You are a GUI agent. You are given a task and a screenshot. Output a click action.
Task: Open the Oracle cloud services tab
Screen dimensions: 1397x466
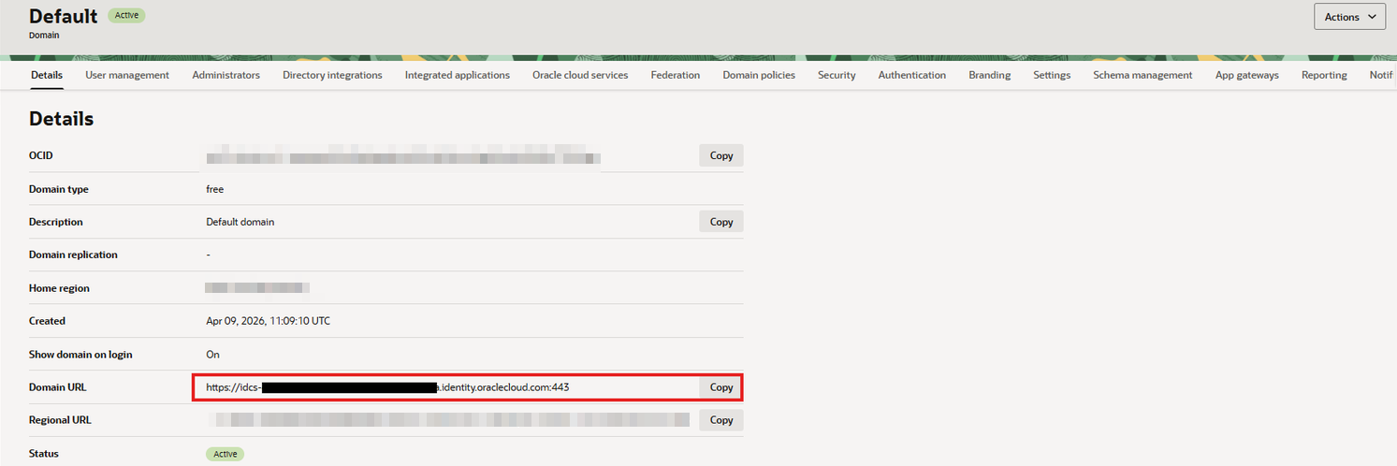tap(580, 75)
